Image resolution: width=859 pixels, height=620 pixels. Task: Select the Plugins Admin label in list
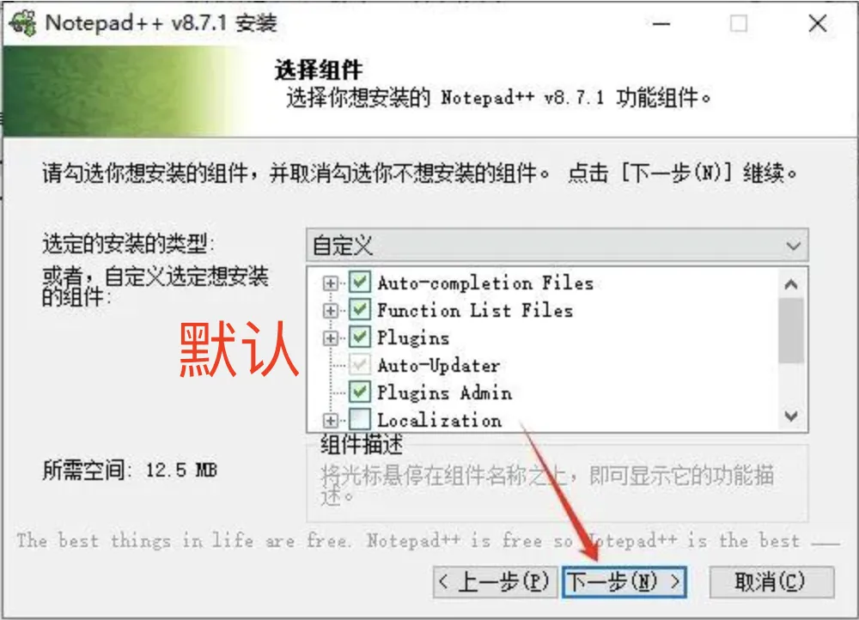click(x=444, y=392)
